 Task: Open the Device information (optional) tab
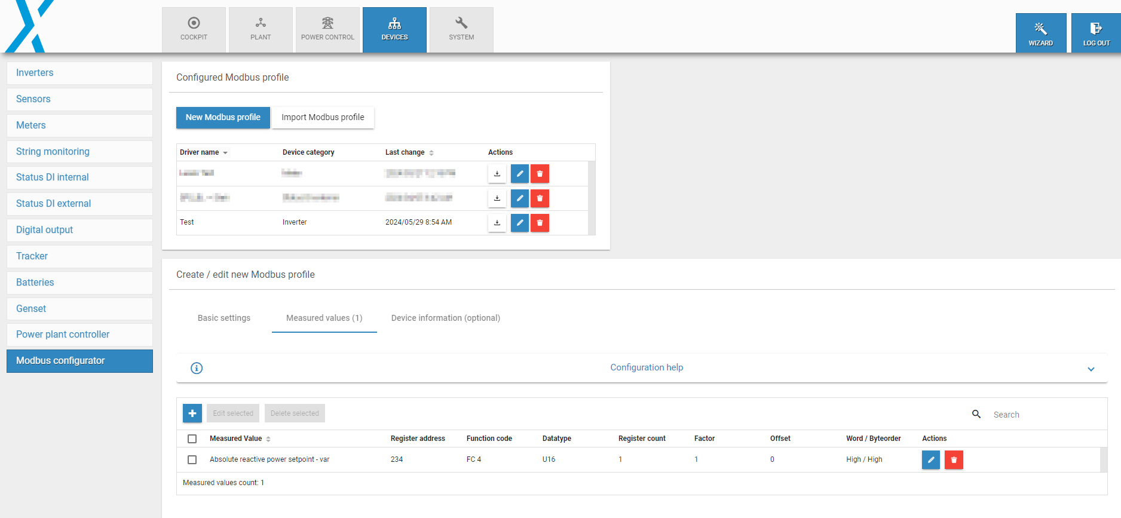445,318
